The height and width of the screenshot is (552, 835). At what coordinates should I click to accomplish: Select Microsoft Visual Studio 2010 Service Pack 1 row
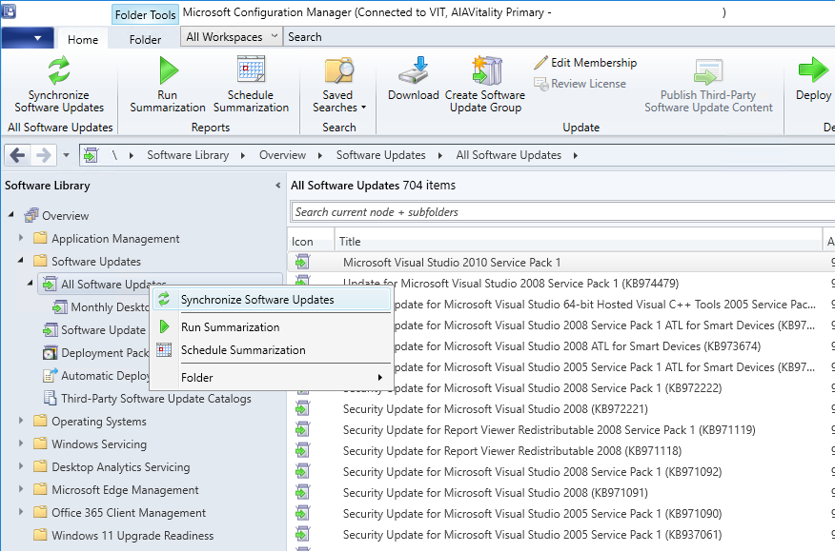pos(561,262)
